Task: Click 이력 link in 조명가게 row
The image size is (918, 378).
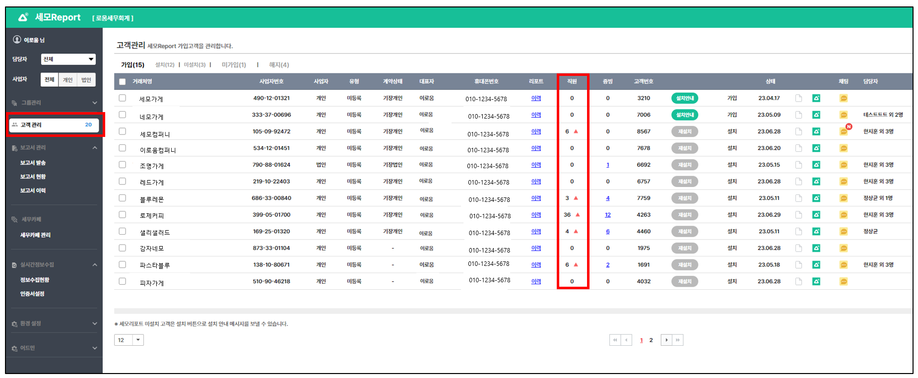Action: point(536,165)
